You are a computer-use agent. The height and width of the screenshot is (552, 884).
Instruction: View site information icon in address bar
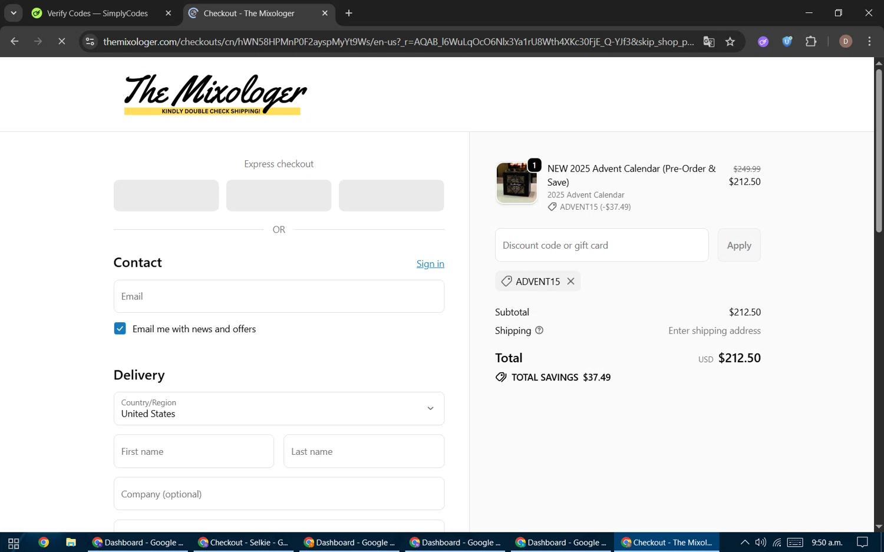[90, 41]
